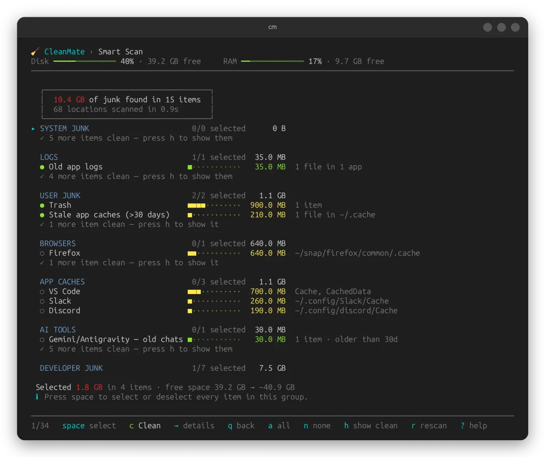Select the LOGS group header

pyautogui.click(x=49, y=157)
